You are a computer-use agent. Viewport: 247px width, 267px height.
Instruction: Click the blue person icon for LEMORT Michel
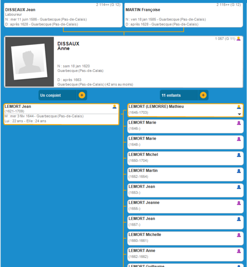click(x=239, y=155)
